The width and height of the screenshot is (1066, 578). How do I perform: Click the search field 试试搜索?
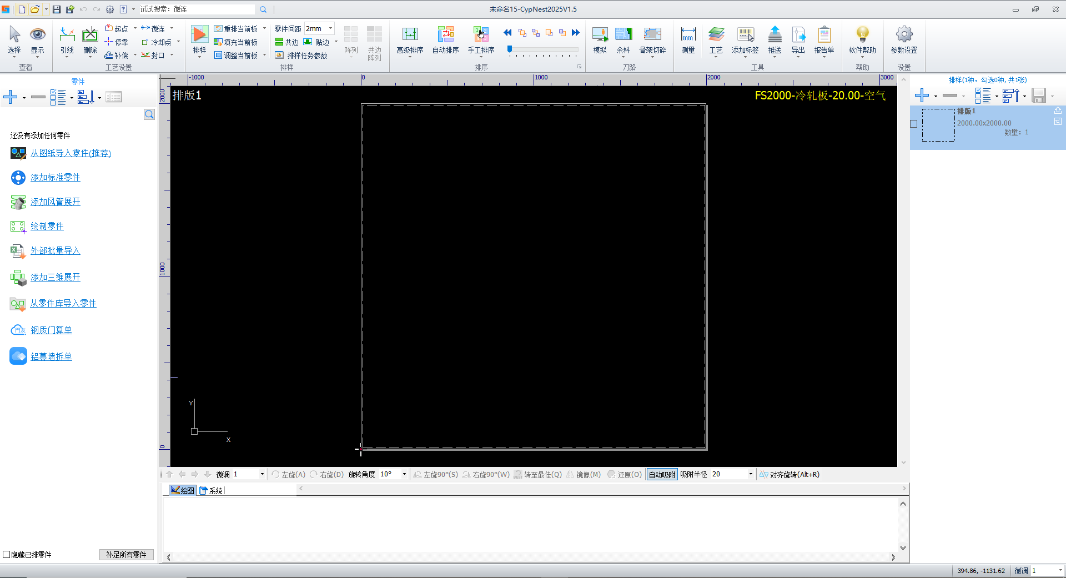point(197,9)
